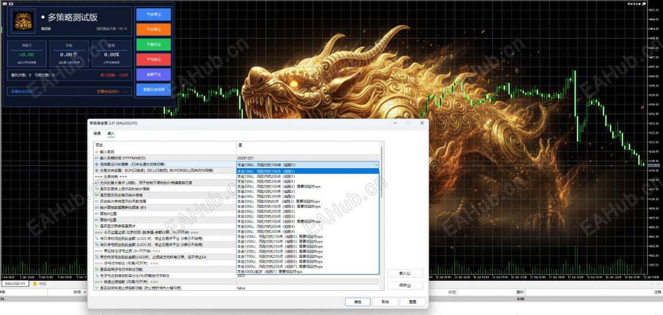Click the boolean icon beside 是否启用浮亏对冲锁仓功能
This screenshot has width=663, height=315.
[96, 269]
